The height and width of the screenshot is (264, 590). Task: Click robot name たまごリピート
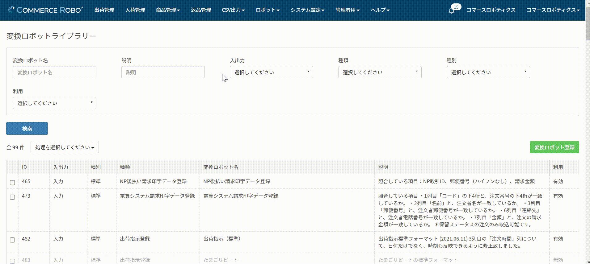point(221,260)
